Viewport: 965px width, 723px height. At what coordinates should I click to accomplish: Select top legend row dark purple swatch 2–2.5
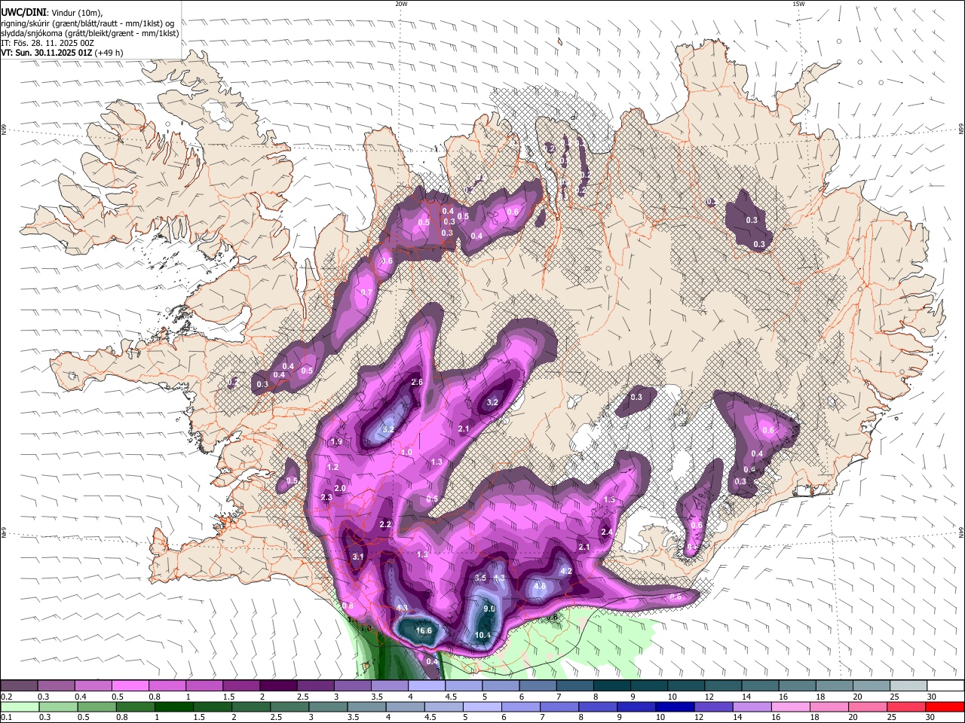click(x=278, y=685)
